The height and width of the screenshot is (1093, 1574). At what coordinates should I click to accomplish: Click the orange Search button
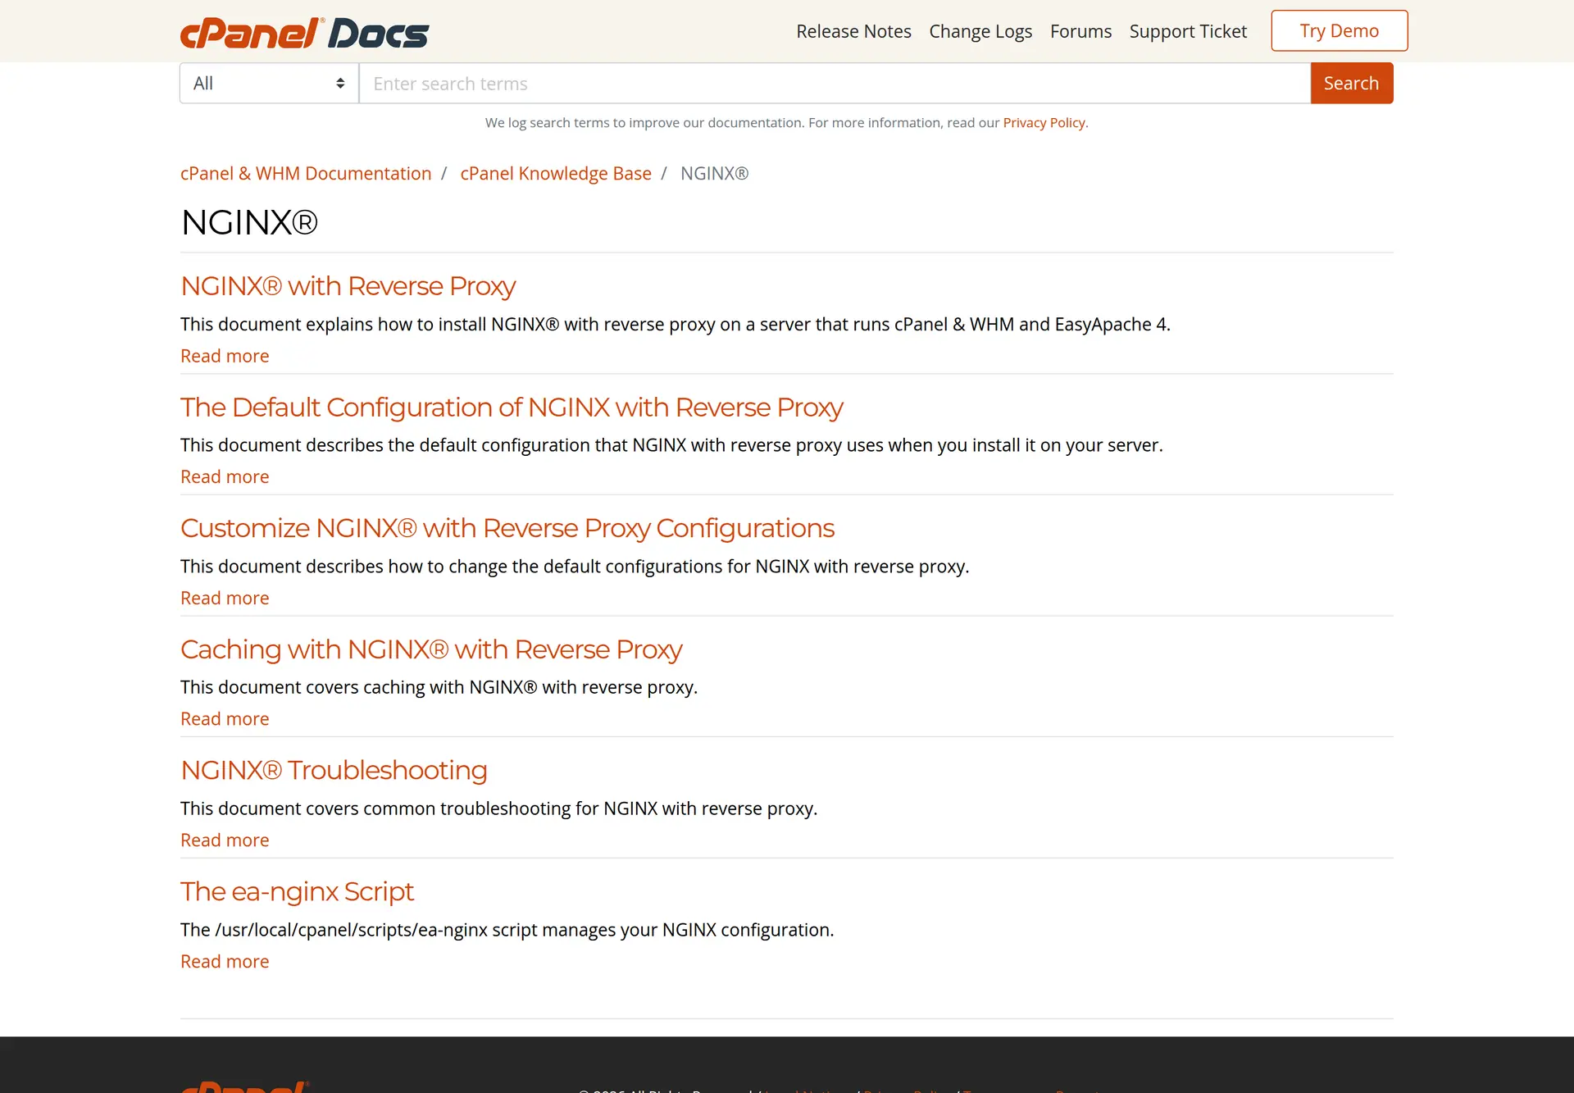point(1352,83)
